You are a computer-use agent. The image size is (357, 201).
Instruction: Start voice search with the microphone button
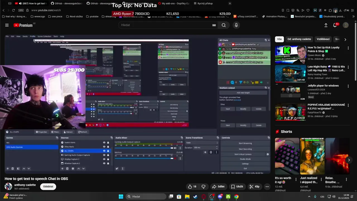pos(236,25)
